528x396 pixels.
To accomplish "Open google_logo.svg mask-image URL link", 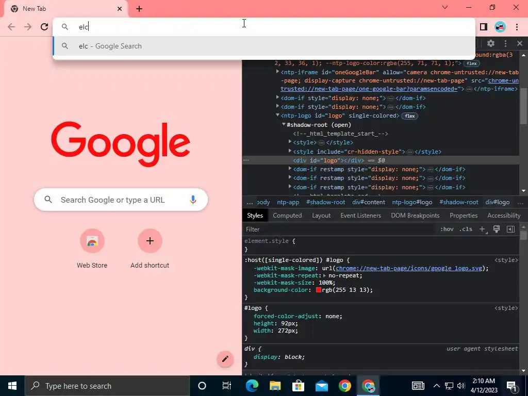I will click(x=409, y=268).
